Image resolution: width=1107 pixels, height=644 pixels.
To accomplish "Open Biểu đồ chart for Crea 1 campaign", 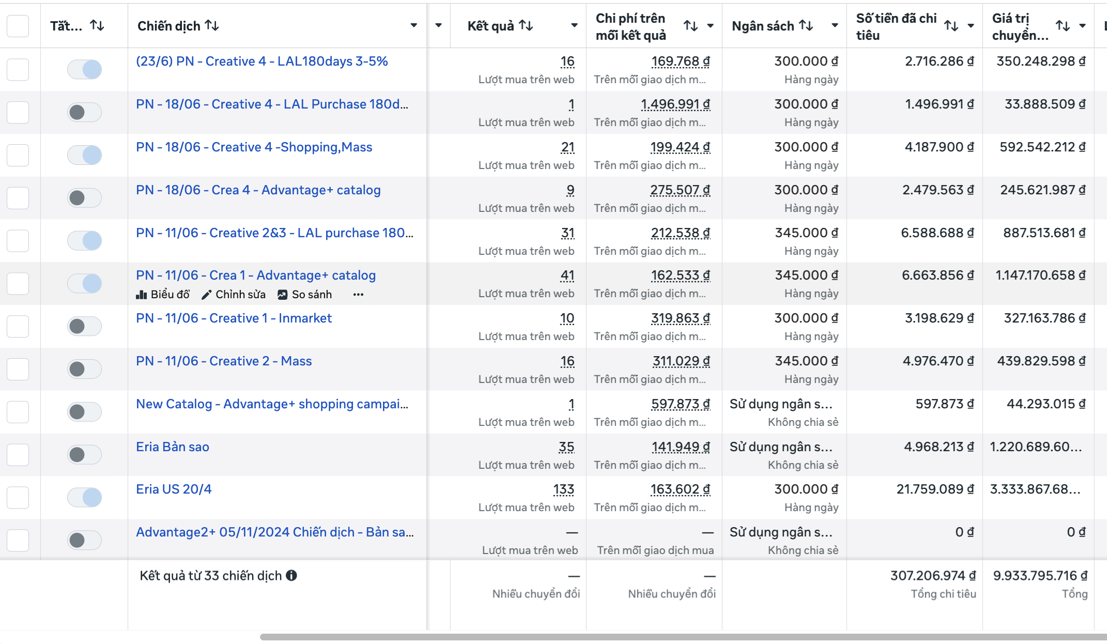I will (163, 294).
